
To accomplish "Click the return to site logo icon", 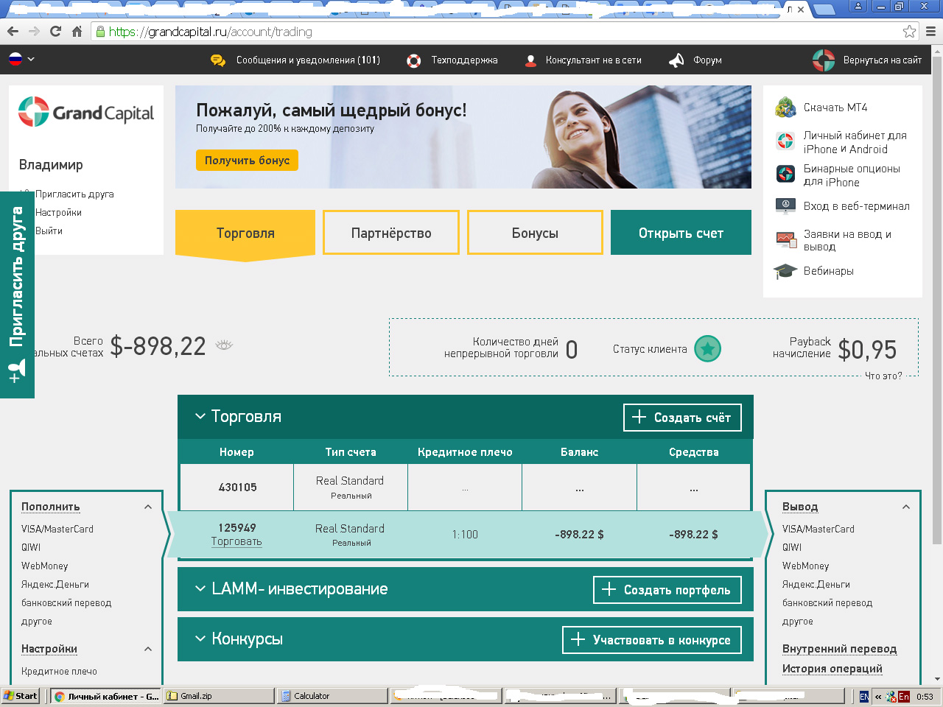I will (x=824, y=60).
